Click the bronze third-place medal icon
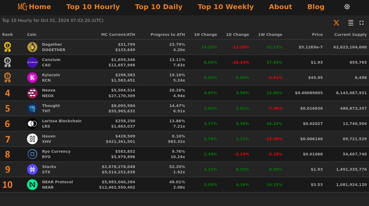This screenshot has width=369, height=206. click(7, 78)
